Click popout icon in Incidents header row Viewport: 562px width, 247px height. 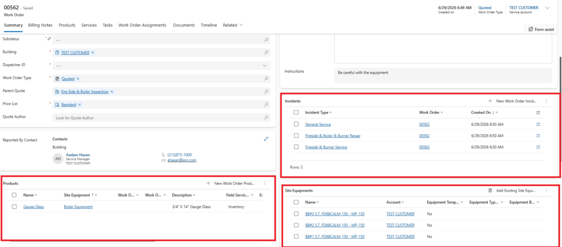[538, 113]
